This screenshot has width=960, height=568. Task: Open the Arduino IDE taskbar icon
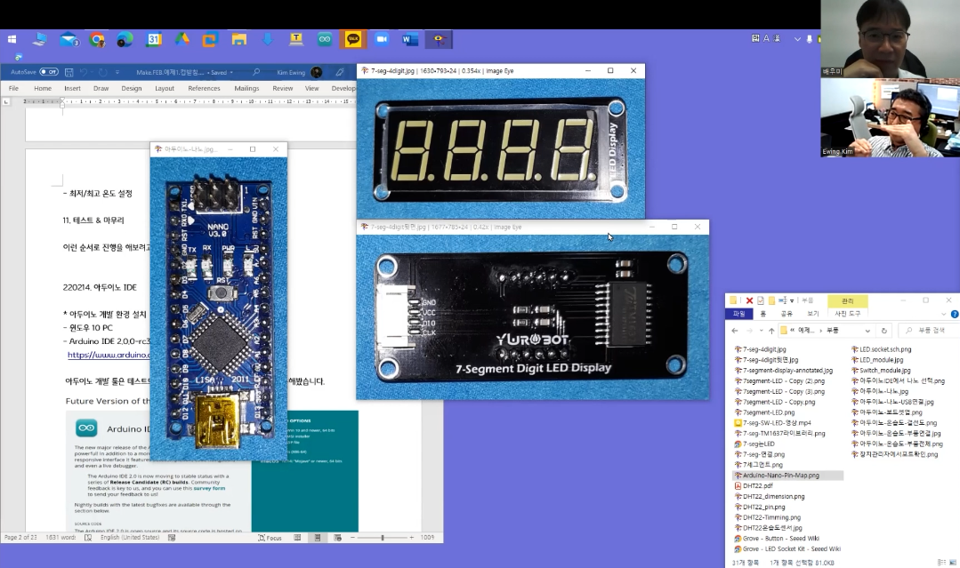325,40
